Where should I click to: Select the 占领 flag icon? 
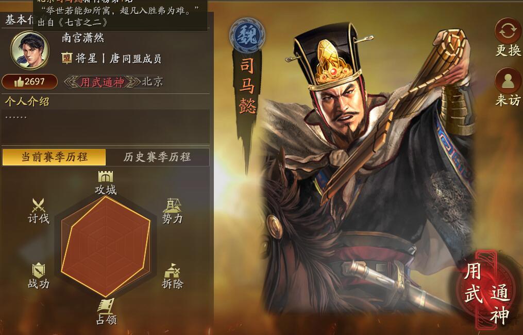point(106,306)
